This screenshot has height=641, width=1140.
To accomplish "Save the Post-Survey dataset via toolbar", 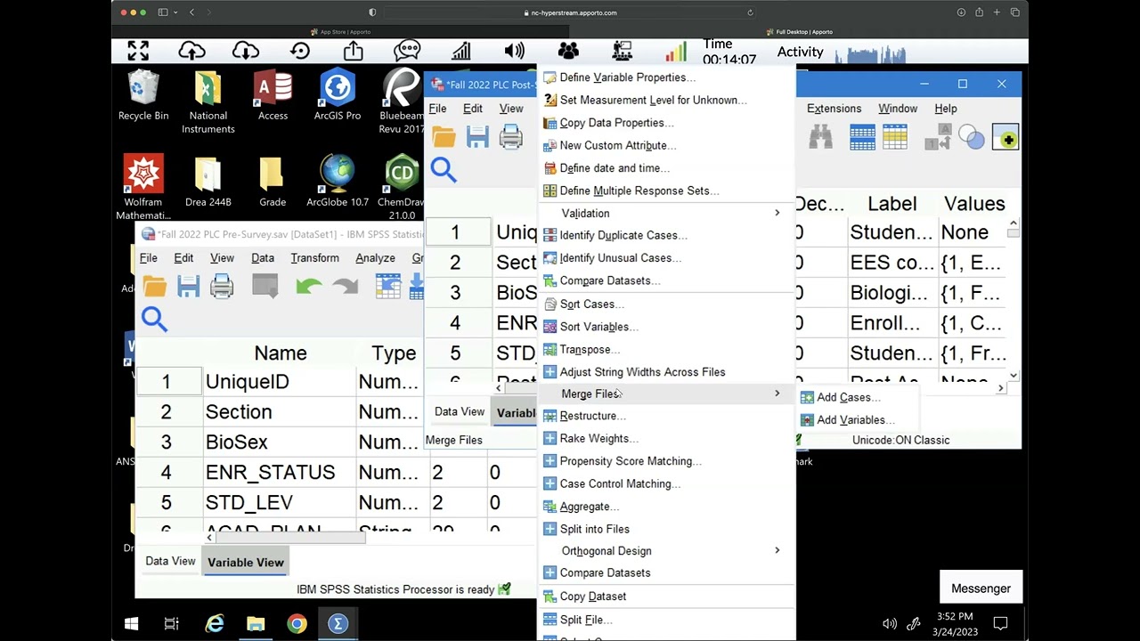I will (477, 136).
